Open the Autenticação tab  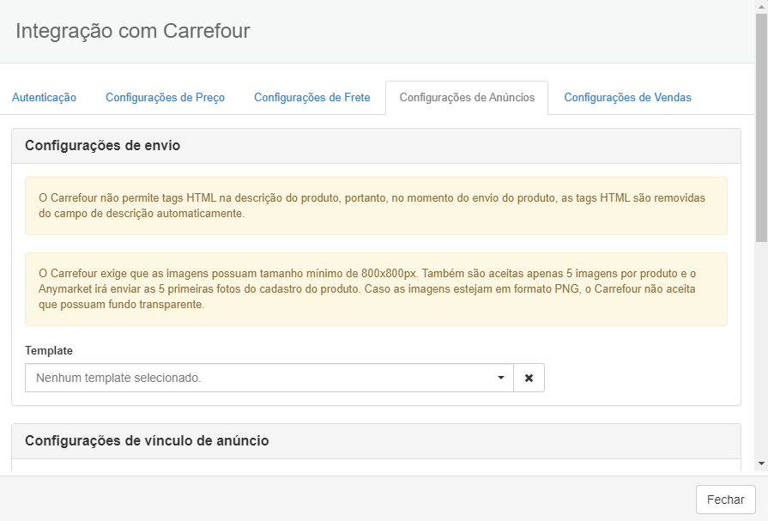click(44, 98)
